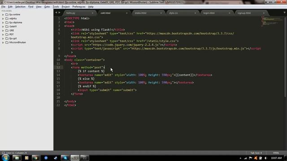The image size is (287, 161).
Task: Click the 'Wiki using Flask!' title text
Action: [x=97, y=30]
